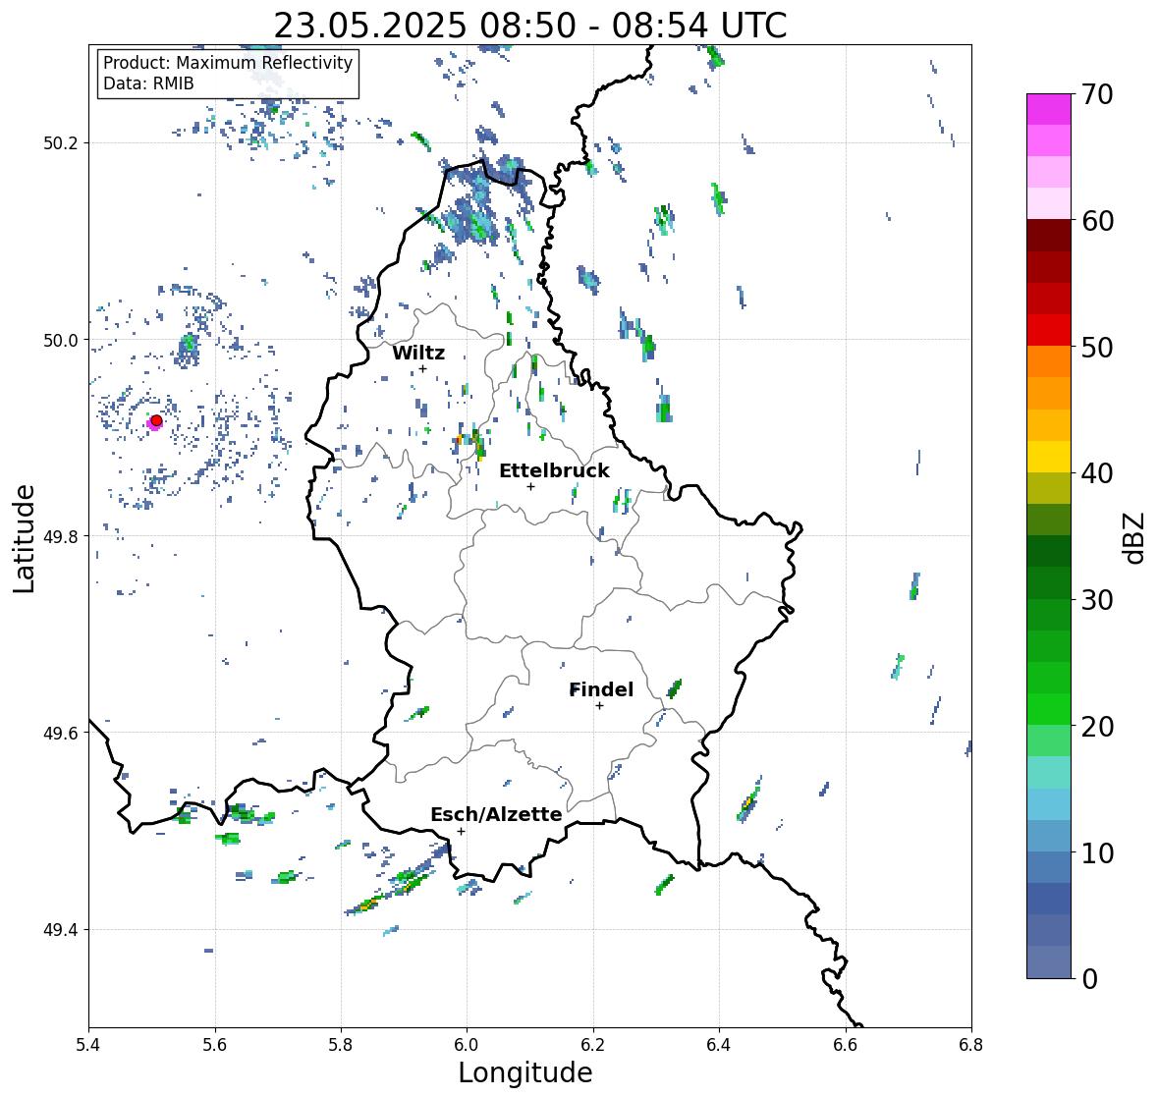Click the red dot marker near 5.5 longitude

click(156, 420)
